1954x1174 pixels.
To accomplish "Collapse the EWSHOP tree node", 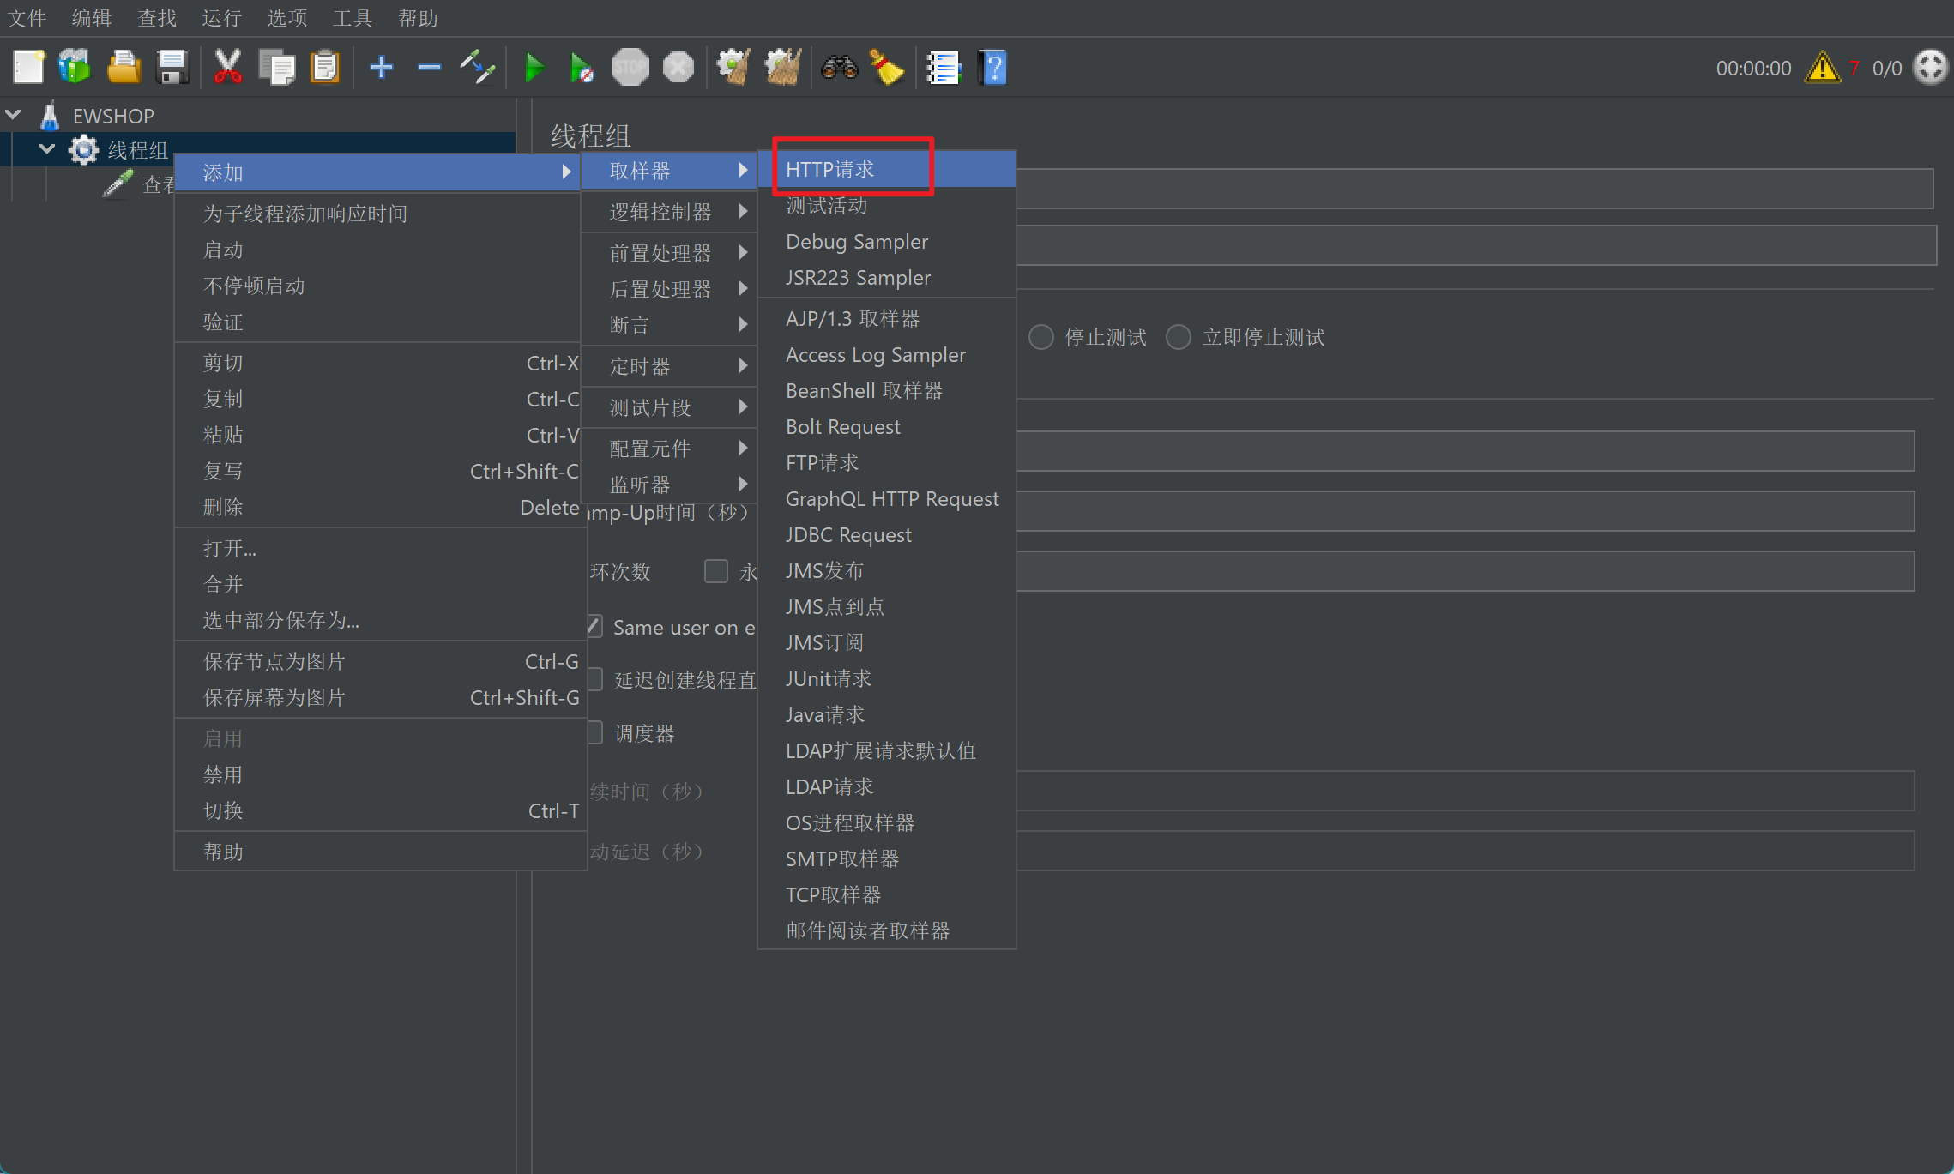I will point(14,115).
